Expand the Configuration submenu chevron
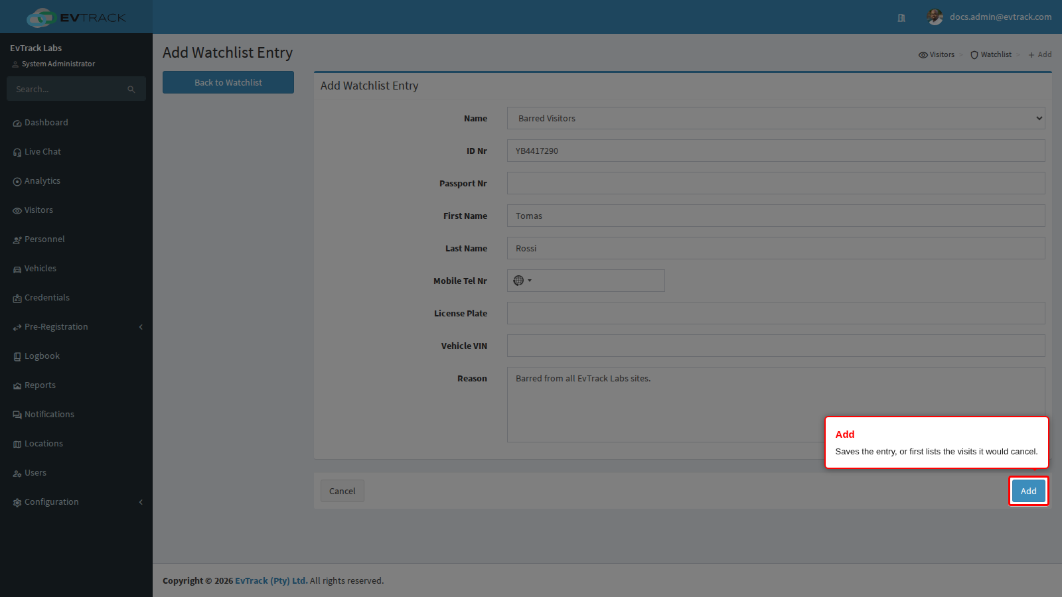Viewport: 1062px width, 597px height. click(x=141, y=502)
